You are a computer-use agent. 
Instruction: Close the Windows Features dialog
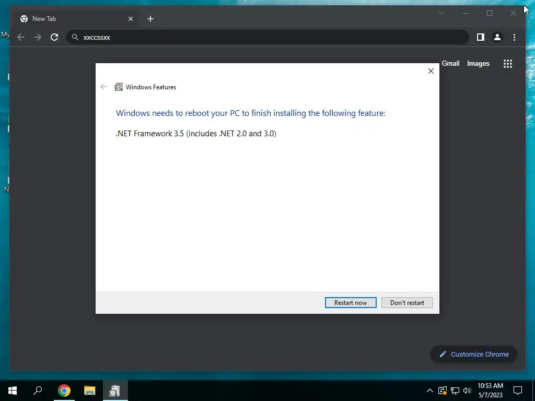click(431, 71)
